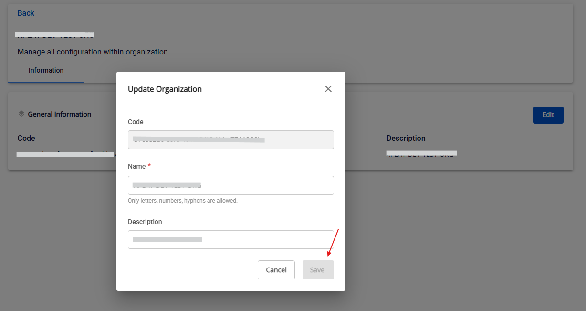Click the Code column header on background page

26,138
